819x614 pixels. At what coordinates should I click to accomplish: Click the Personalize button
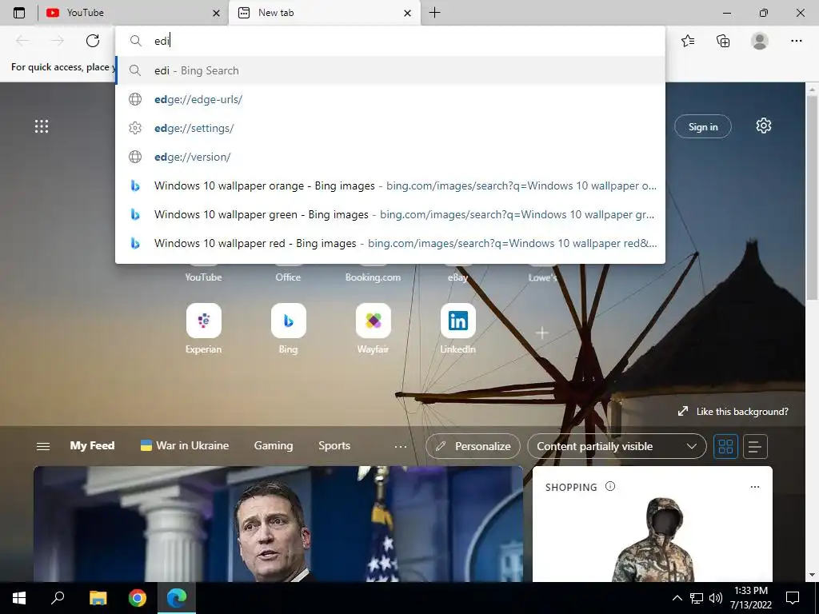pos(473,446)
